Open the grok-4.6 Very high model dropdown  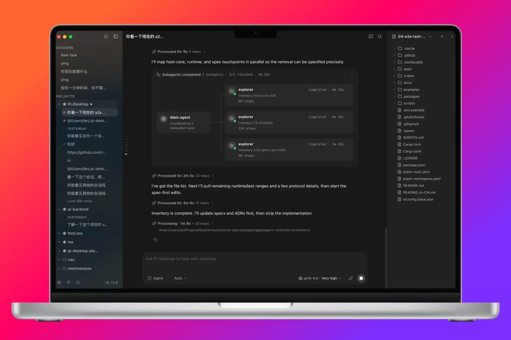coord(320,278)
